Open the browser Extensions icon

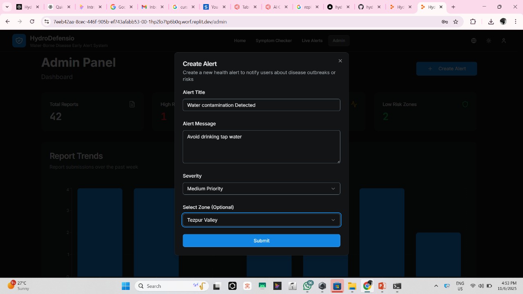[473, 22]
